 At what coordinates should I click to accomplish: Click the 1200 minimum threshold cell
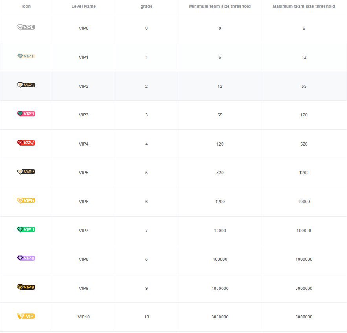tap(220, 202)
